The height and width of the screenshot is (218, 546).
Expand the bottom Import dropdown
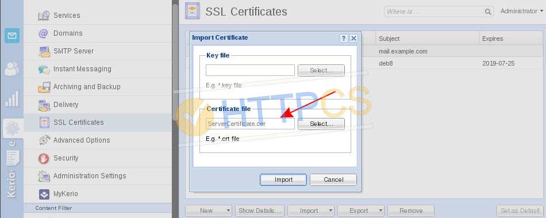click(330, 211)
